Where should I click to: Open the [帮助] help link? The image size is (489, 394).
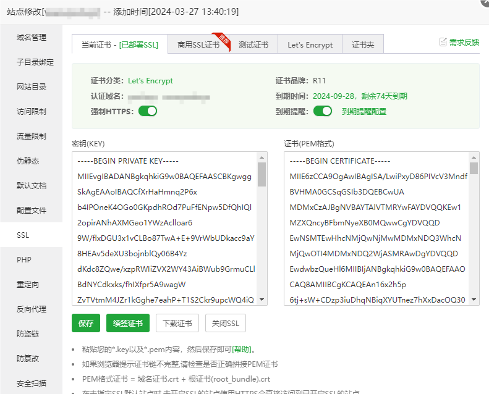pos(243,349)
